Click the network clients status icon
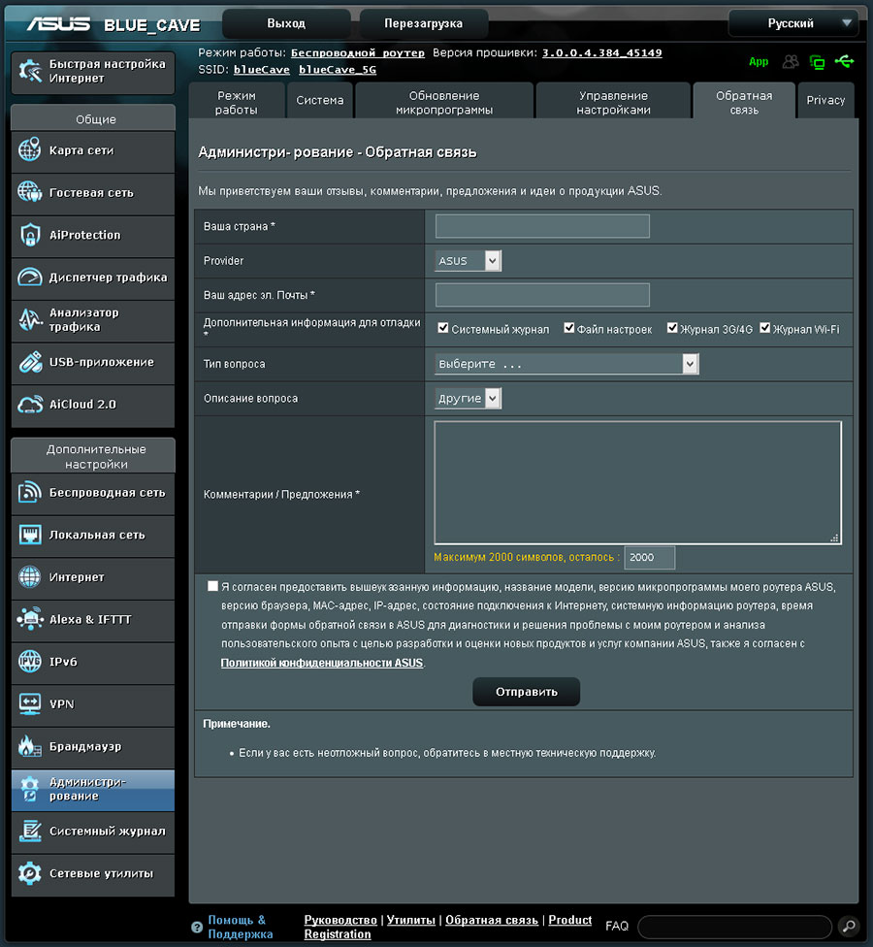This screenshot has height=947, width=873. 817,61
